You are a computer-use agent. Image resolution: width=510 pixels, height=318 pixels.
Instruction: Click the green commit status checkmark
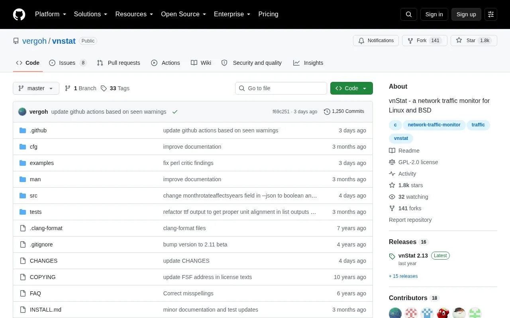pyautogui.click(x=175, y=112)
